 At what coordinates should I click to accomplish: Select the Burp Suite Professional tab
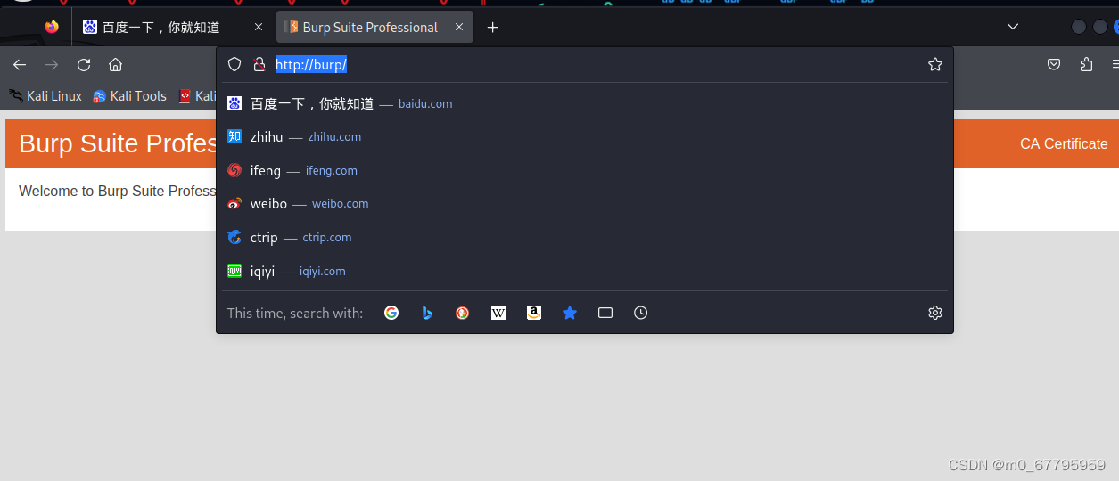click(x=374, y=27)
